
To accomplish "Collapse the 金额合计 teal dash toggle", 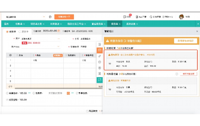I will pos(29,93).
